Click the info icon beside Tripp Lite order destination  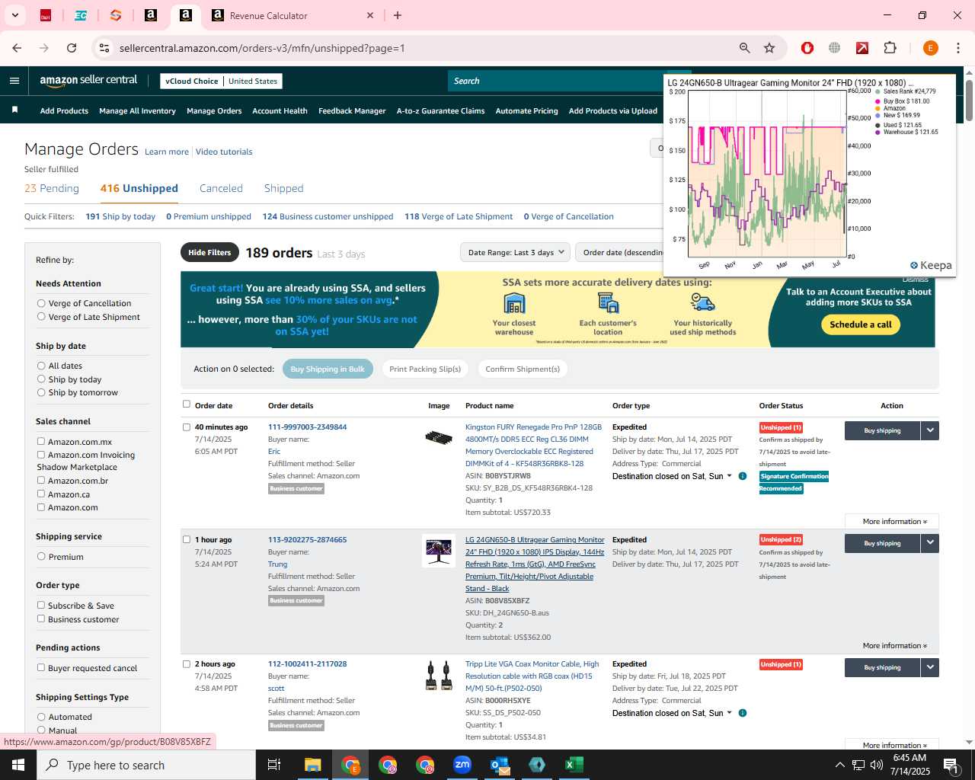[x=743, y=713]
